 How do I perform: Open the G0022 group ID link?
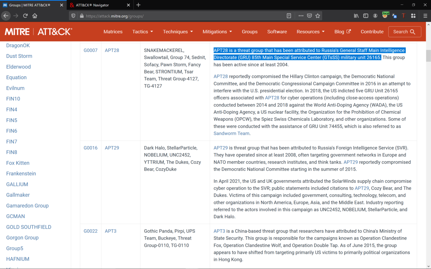coord(91,231)
